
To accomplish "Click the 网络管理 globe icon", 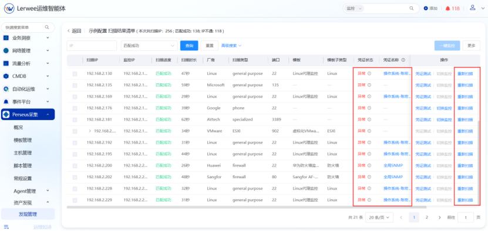I will coord(6,50).
